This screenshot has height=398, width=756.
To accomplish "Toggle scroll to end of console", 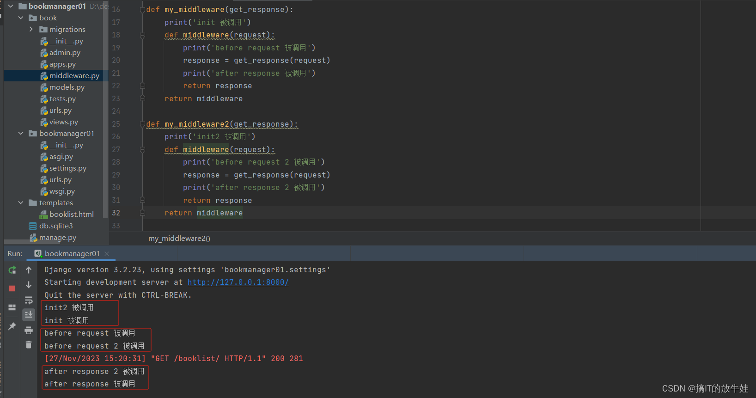I will pos(29,315).
